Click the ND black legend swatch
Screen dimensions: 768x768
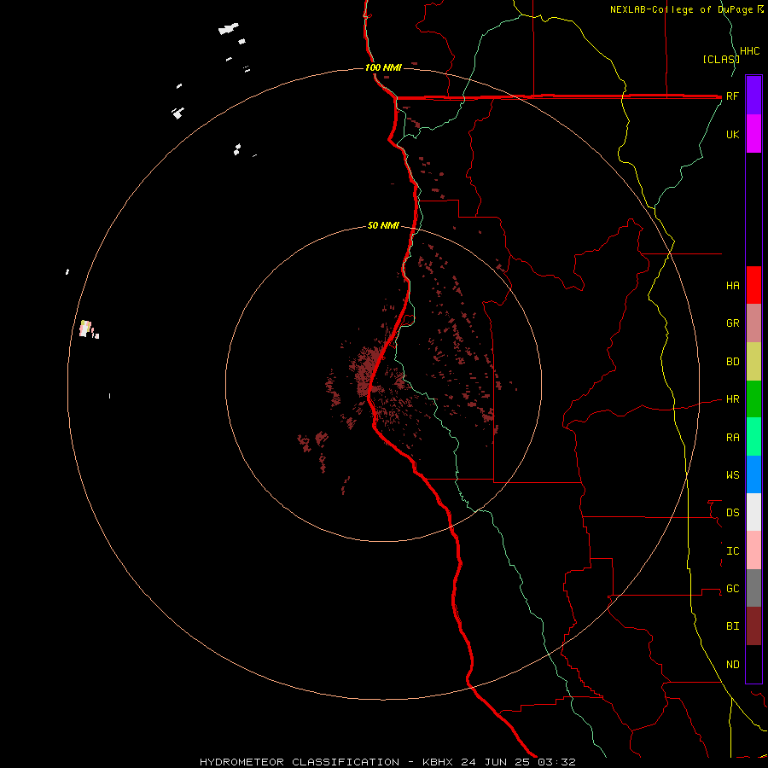753,664
